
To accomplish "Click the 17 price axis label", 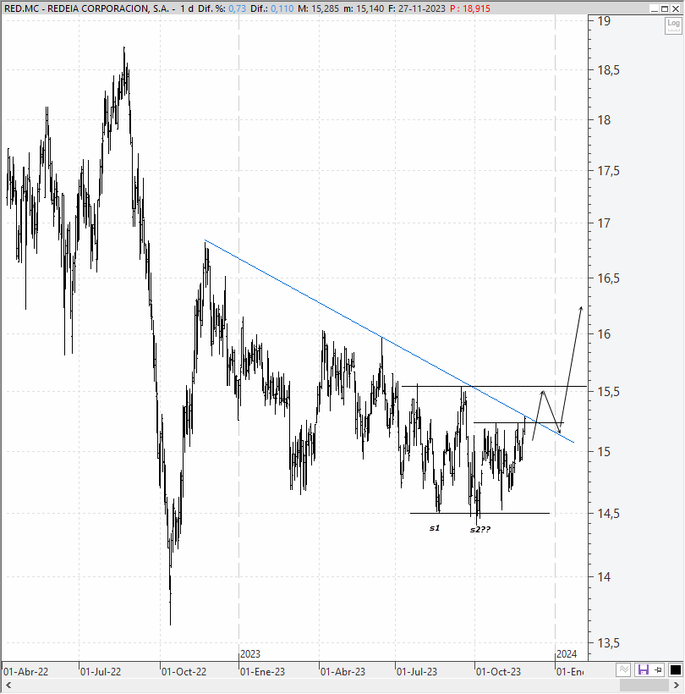I will click(604, 223).
